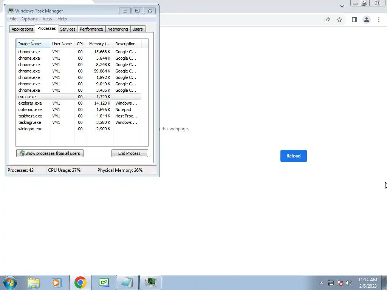This screenshot has width=387, height=290.
Task: Select chrome.exe row using 9,040 K
Action: tap(79, 84)
